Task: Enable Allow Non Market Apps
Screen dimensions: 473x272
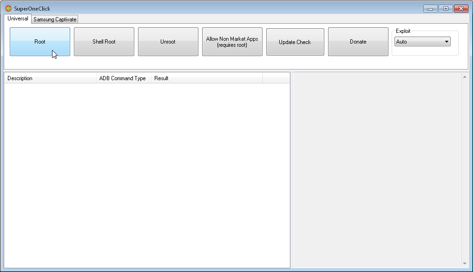Action: coord(232,42)
